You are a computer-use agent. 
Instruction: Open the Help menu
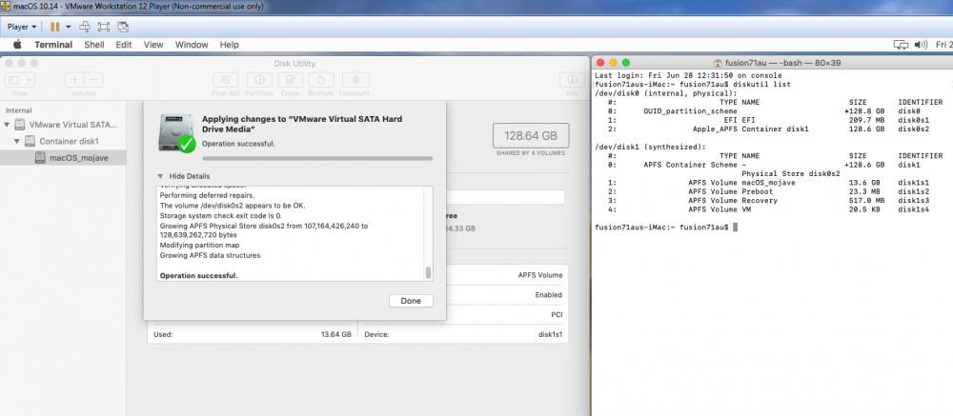click(229, 45)
